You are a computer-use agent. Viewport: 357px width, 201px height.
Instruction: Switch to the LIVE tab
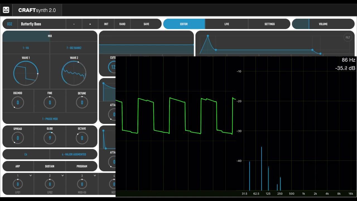pyautogui.click(x=227, y=24)
